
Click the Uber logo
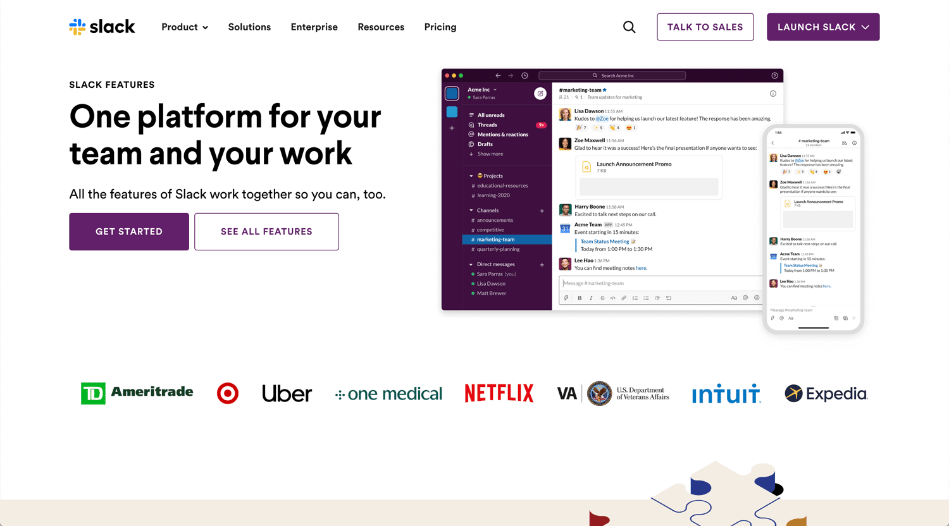click(x=287, y=393)
